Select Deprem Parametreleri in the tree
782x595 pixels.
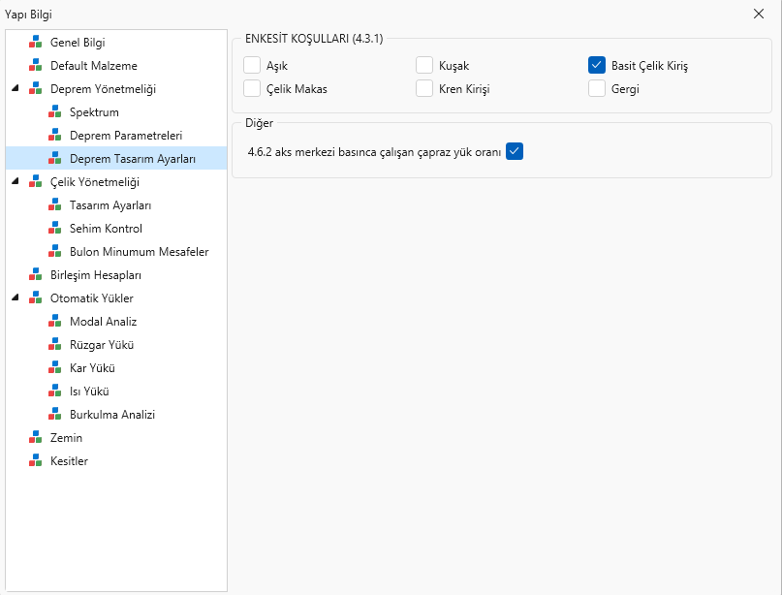click(126, 136)
